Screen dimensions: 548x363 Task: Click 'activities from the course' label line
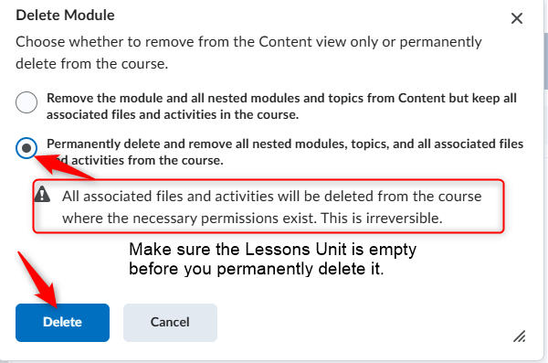point(147,160)
